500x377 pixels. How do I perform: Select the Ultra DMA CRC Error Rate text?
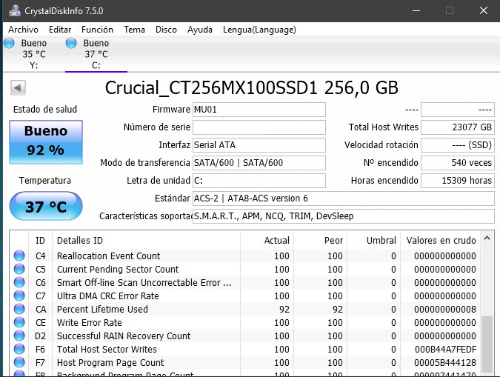pyautogui.click(x=108, y=296)
